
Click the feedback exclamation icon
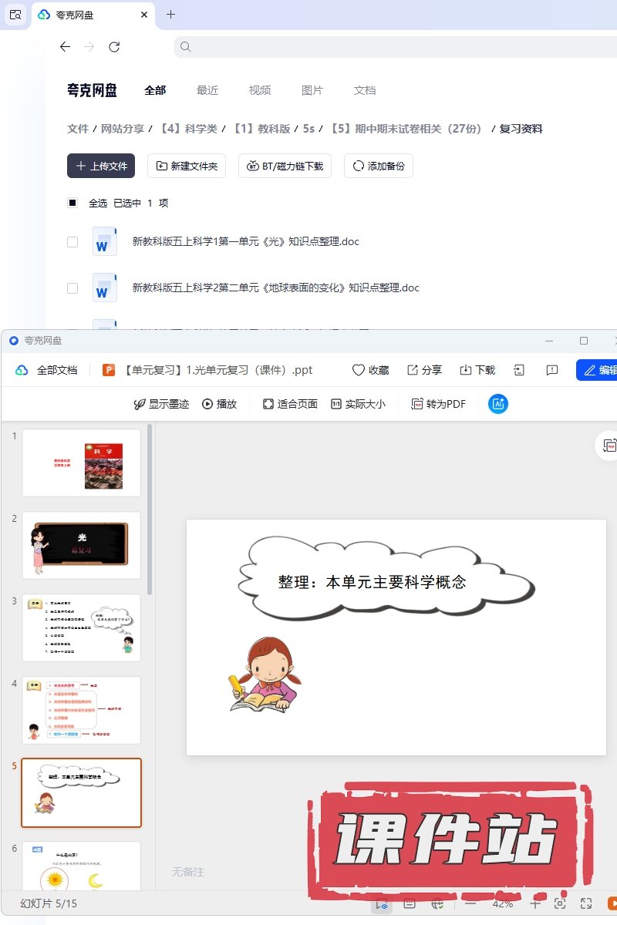551,370
